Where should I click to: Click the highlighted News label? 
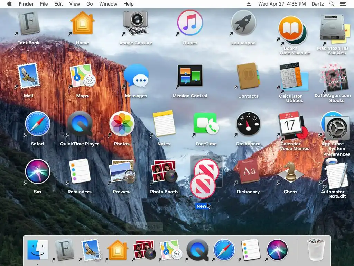[202, 206]
